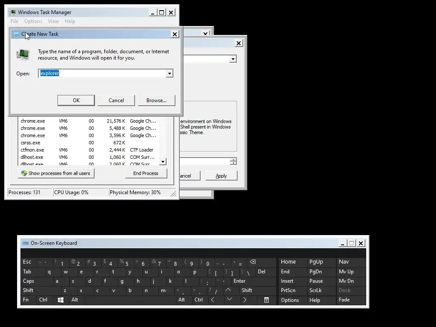
Task: Click Show processes from all users
Action: click(x=56, y=173)
